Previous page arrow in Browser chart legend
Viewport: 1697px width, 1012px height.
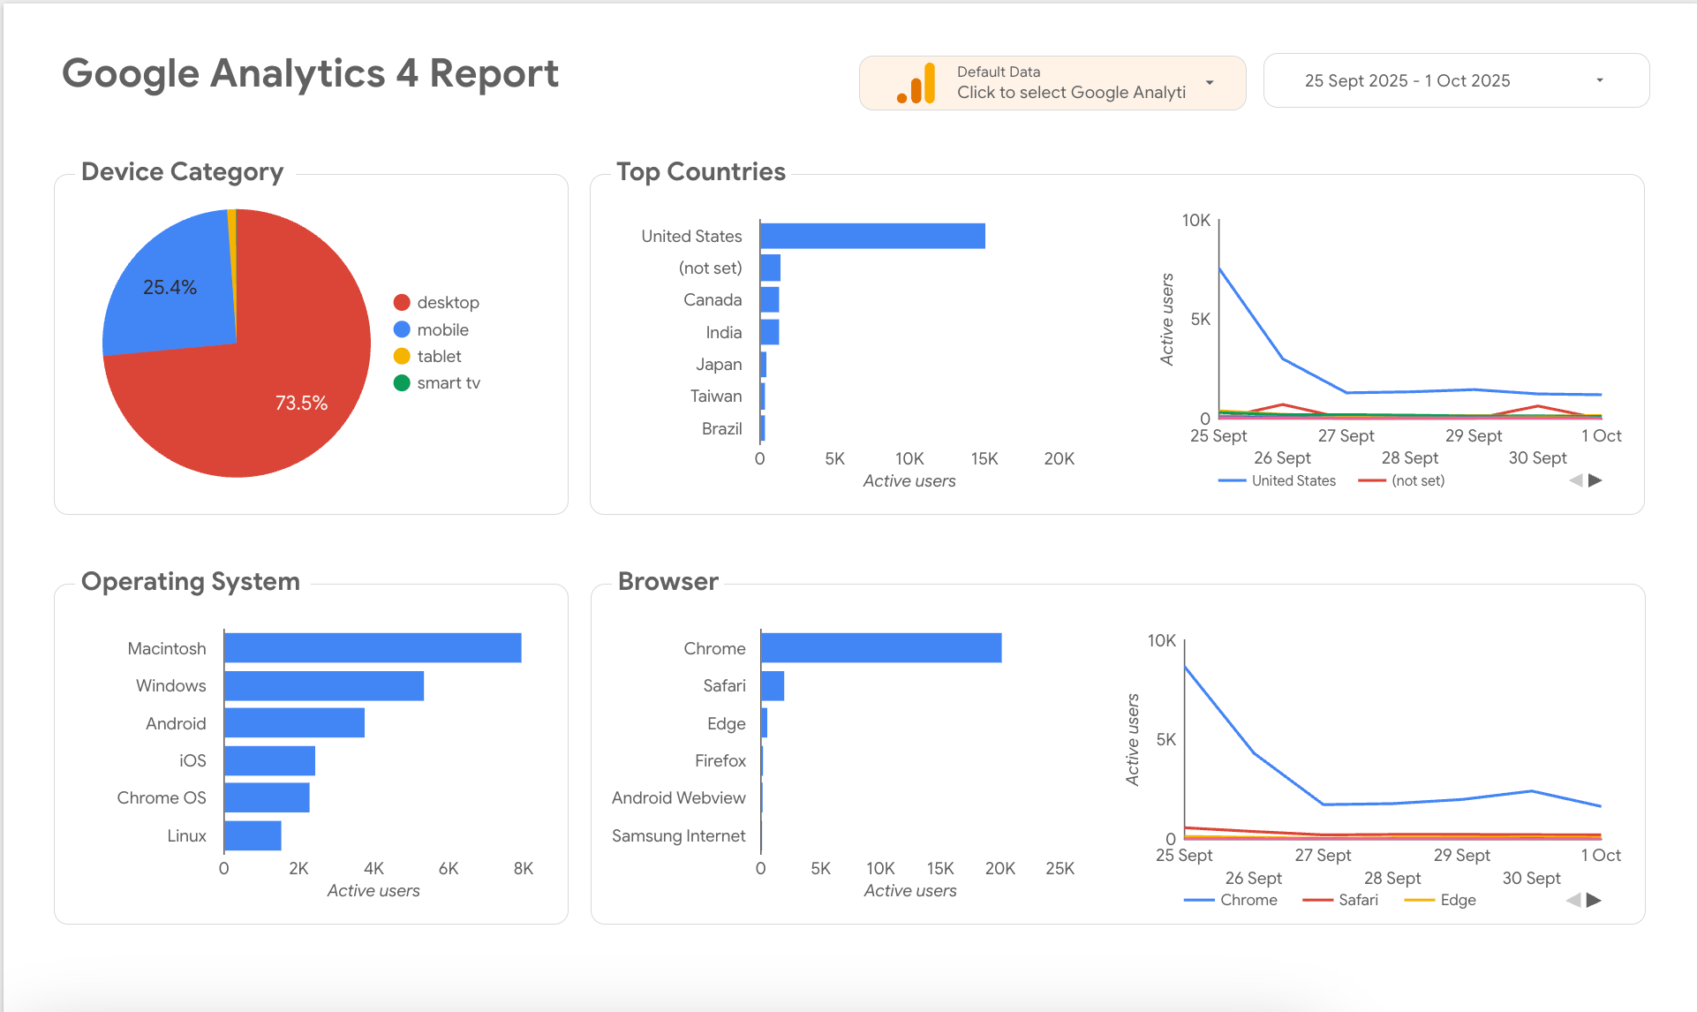(1573, 900)
